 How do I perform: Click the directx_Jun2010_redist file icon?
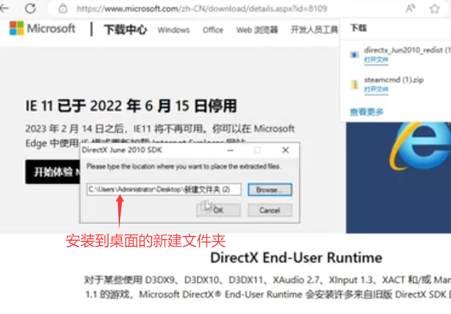pyautogui.click(x=355, y=54)
